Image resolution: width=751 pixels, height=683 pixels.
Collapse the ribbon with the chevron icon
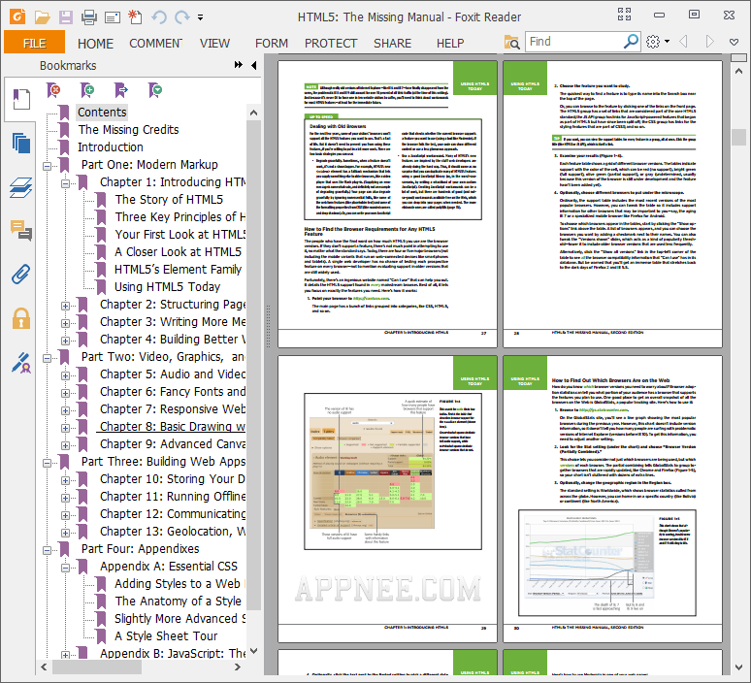[734, 42]
